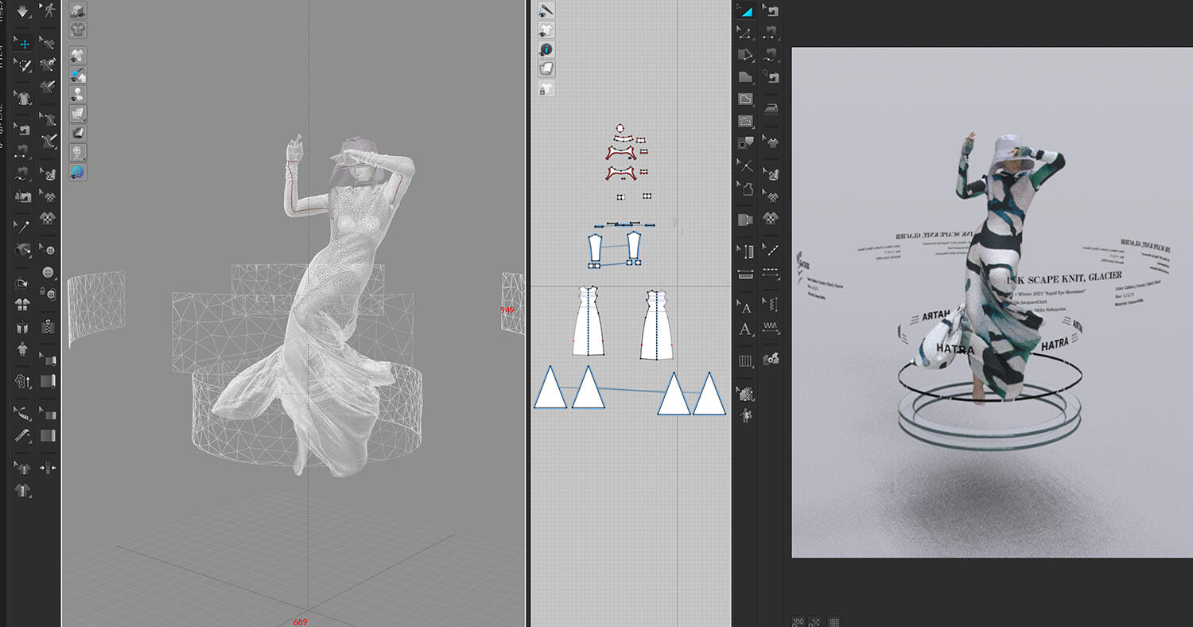Toggle the locked shirt icon in 2D view
This screenshot has height=627, width=1193.
[546, 88]
